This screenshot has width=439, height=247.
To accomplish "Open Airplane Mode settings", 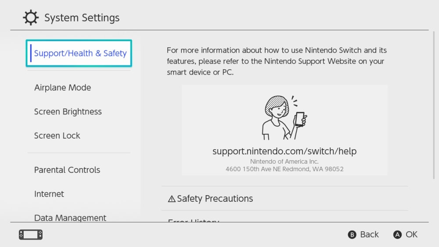I will pyautogui.click(x=62, y=88).
